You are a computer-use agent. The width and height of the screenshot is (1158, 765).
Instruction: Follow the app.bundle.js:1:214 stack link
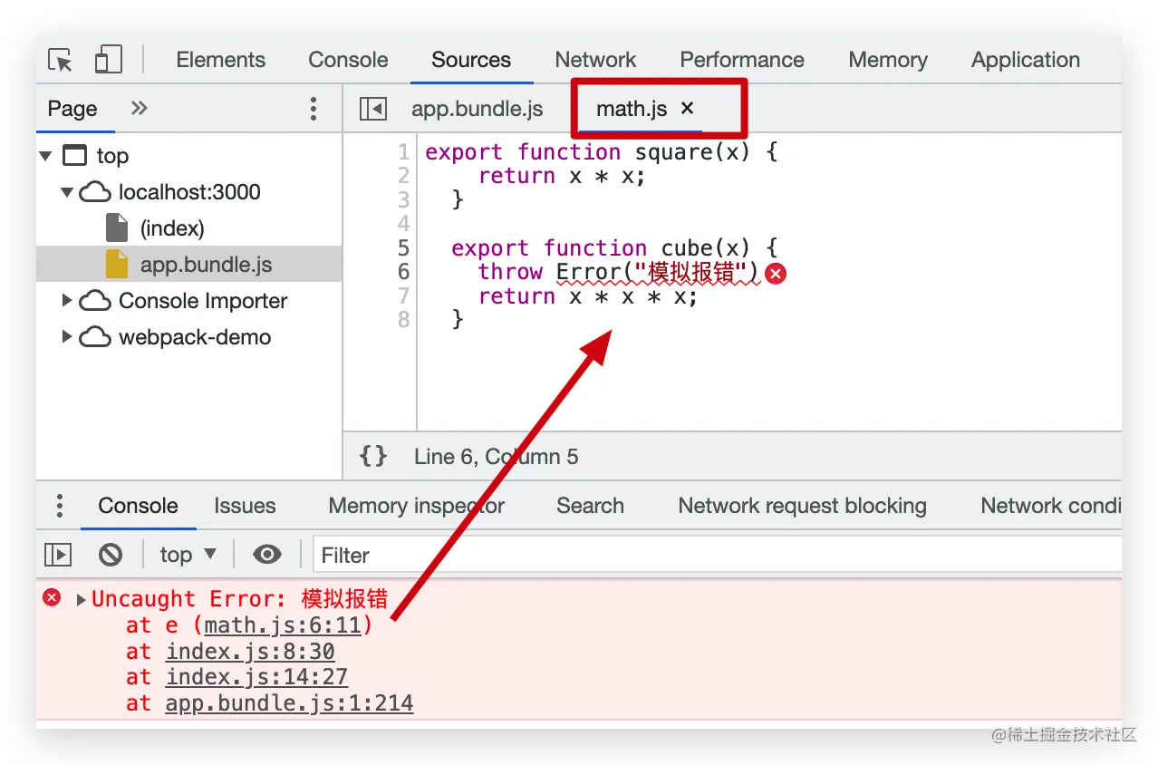(289, 703)
